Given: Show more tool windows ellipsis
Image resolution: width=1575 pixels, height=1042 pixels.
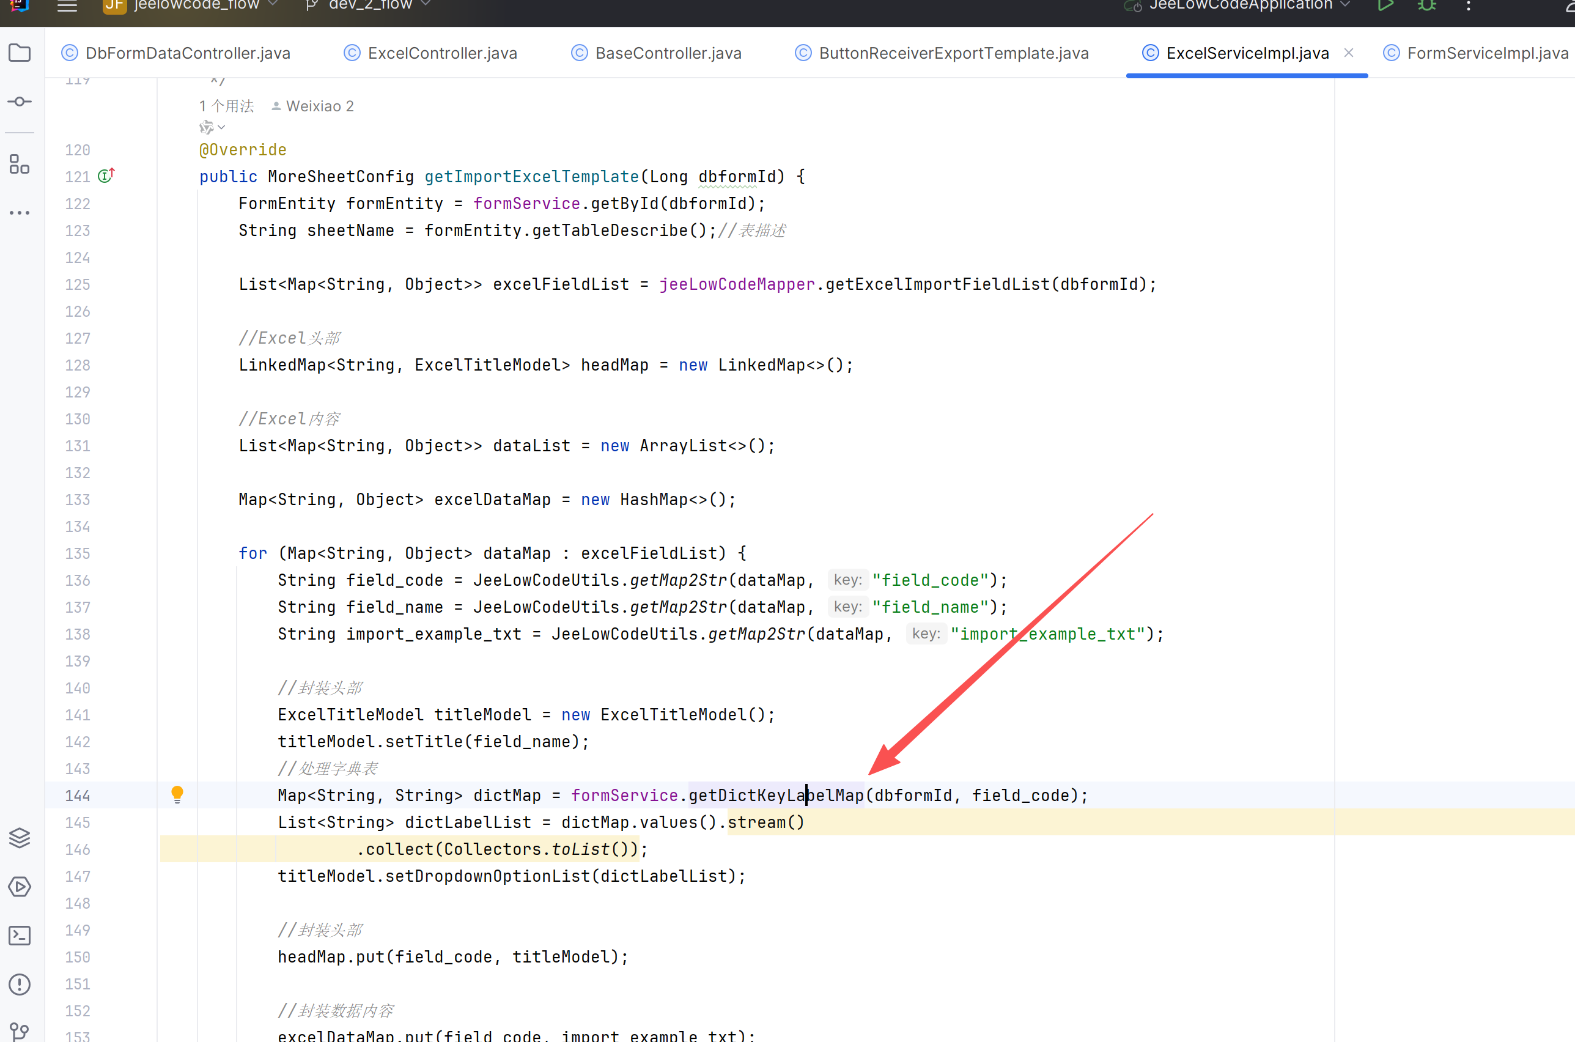Looking at the screenshot, I should (20, 213).
